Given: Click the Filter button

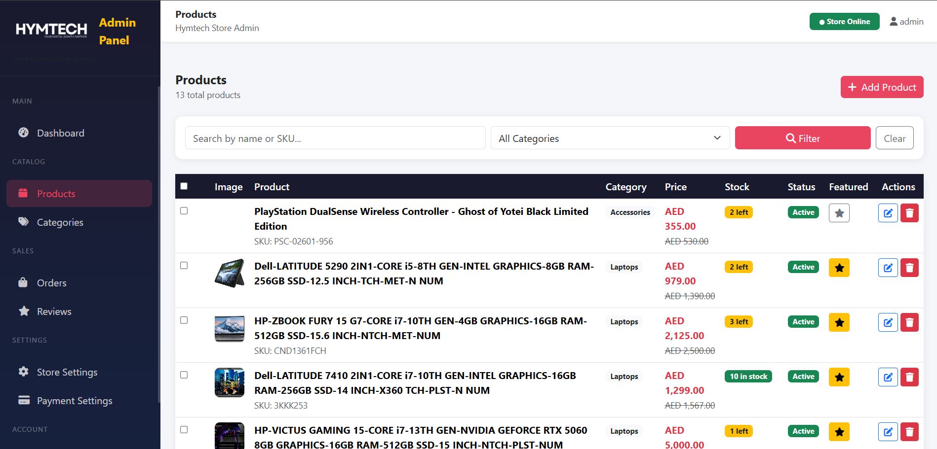Looking at the screenshot, I should click(803, 138).
